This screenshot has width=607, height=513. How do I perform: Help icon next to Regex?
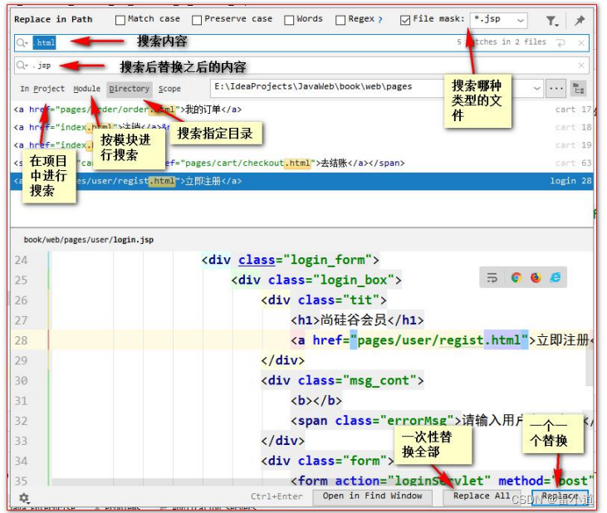coord(380,20)
